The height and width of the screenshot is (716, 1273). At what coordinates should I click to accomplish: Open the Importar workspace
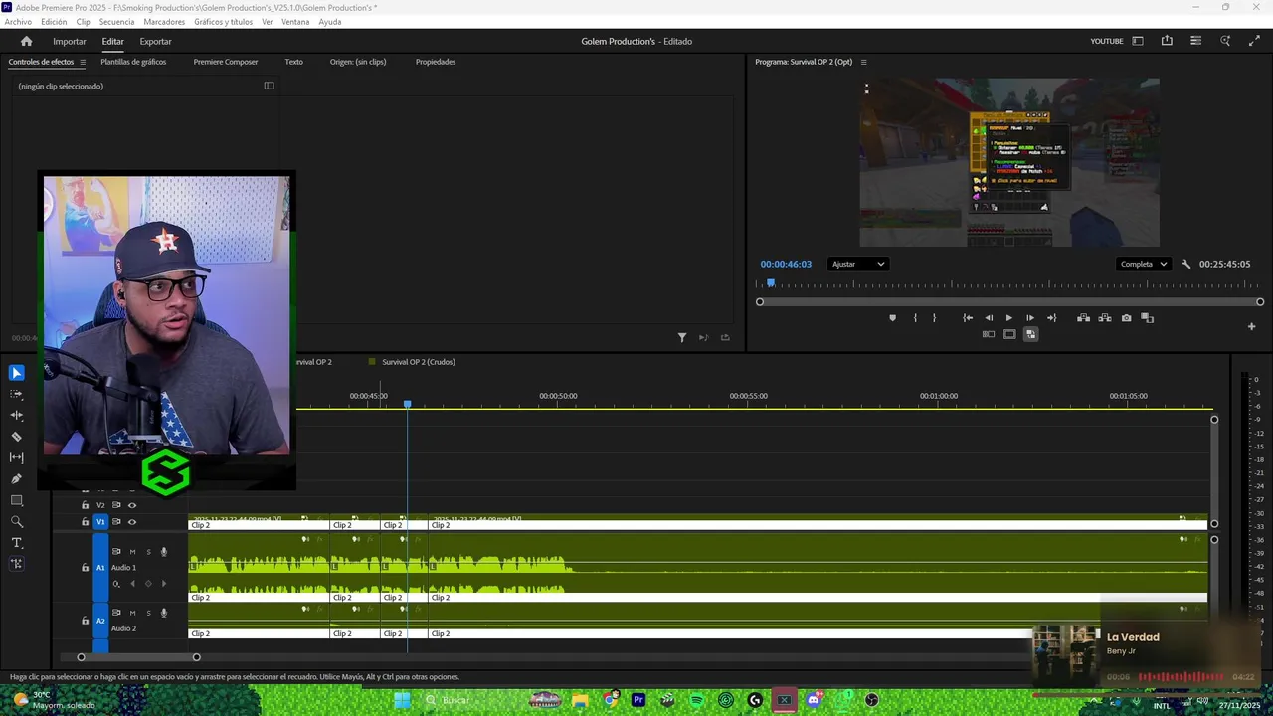pyautogui.click(x=70, y=41)
